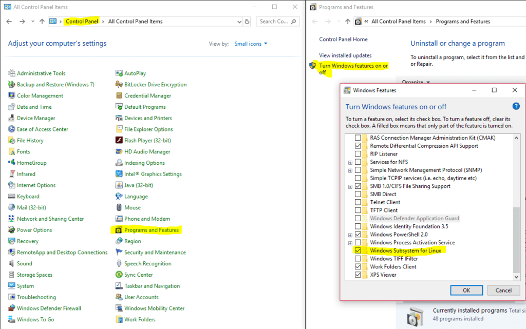Expand the SMB 1.0/CIFS File Sharing Support node
The width and height of the screenshot is (526, 329).
(x=350, y=187)
